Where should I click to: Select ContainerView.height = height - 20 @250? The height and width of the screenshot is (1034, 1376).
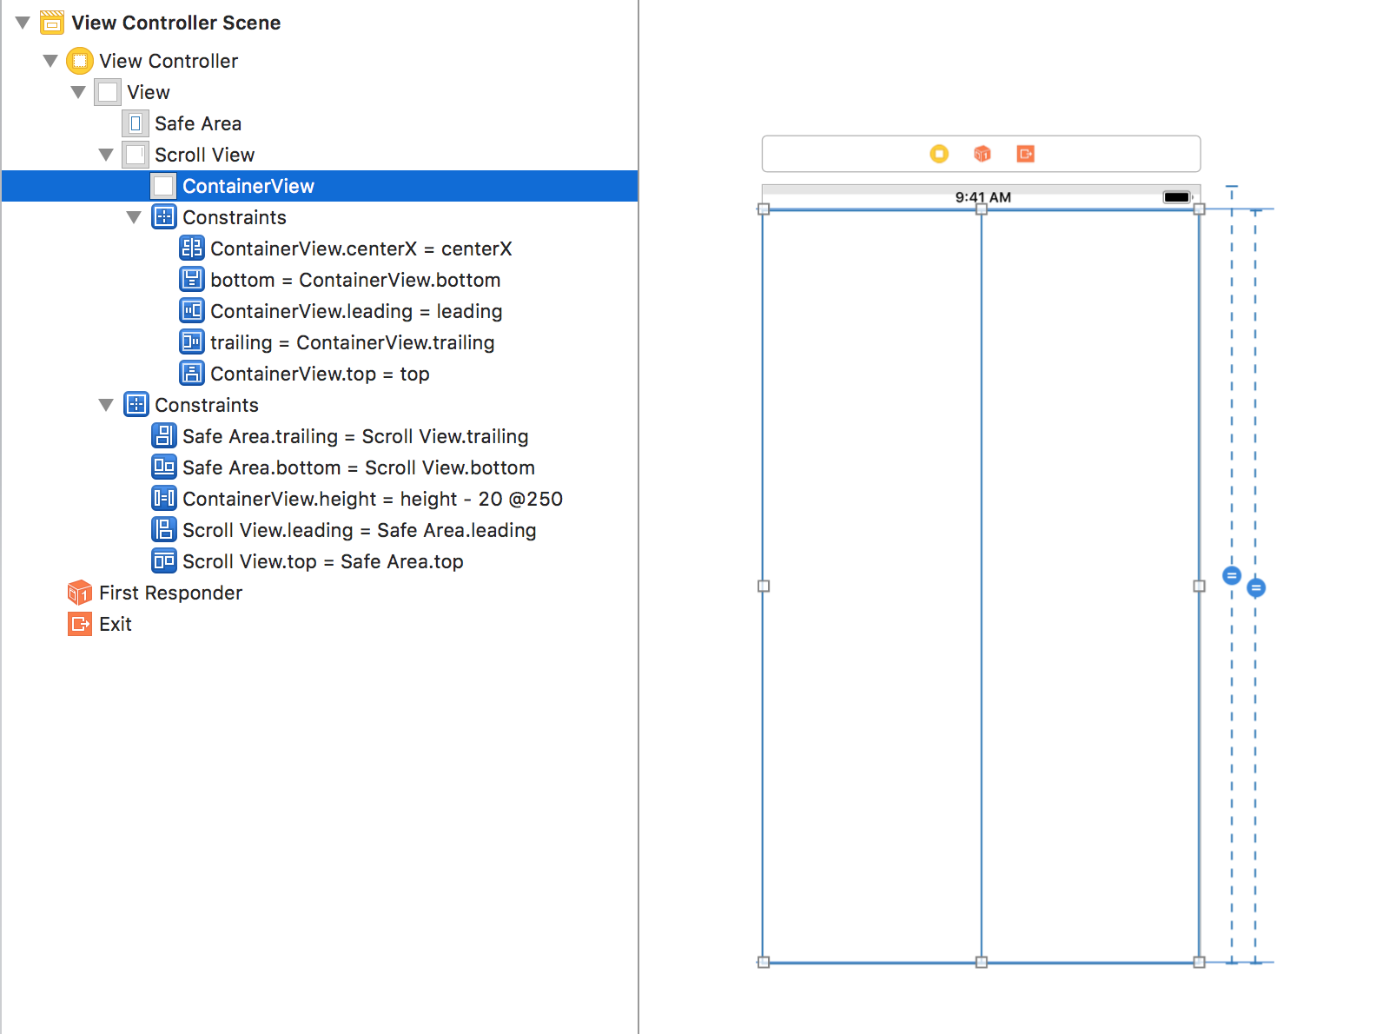(373, 499)
